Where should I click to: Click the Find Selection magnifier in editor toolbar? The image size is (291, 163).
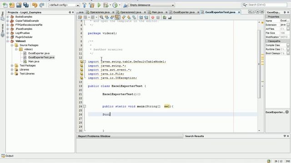click(x=101, y=17)
